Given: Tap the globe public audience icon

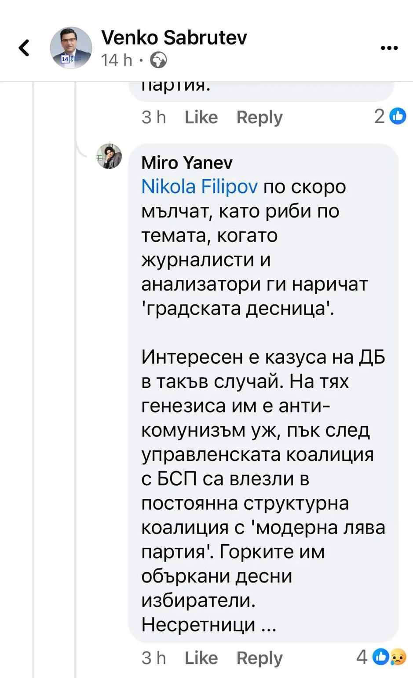Looking at the screenshot, I should (x=158, y=60).
